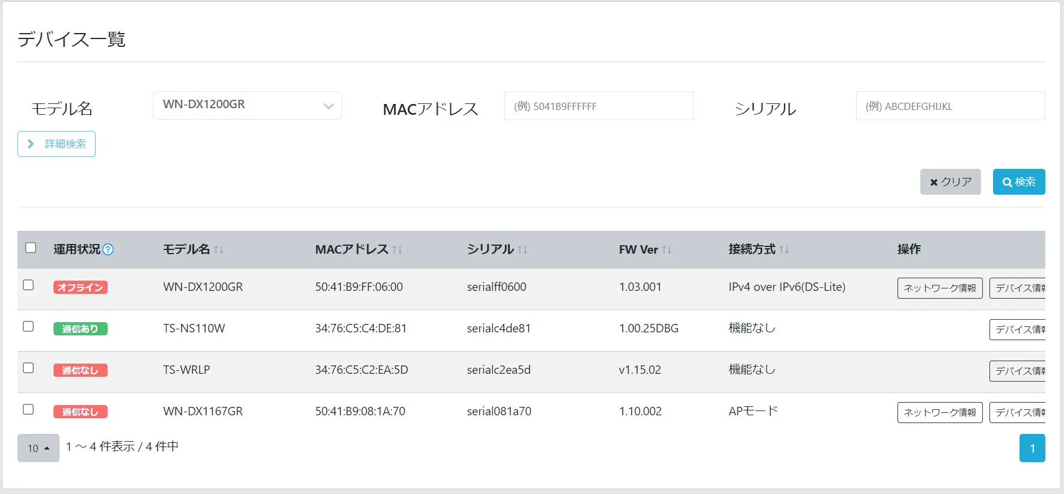
Task: Click model name TS-NS110W cell
Action: [x=194, y=328]
